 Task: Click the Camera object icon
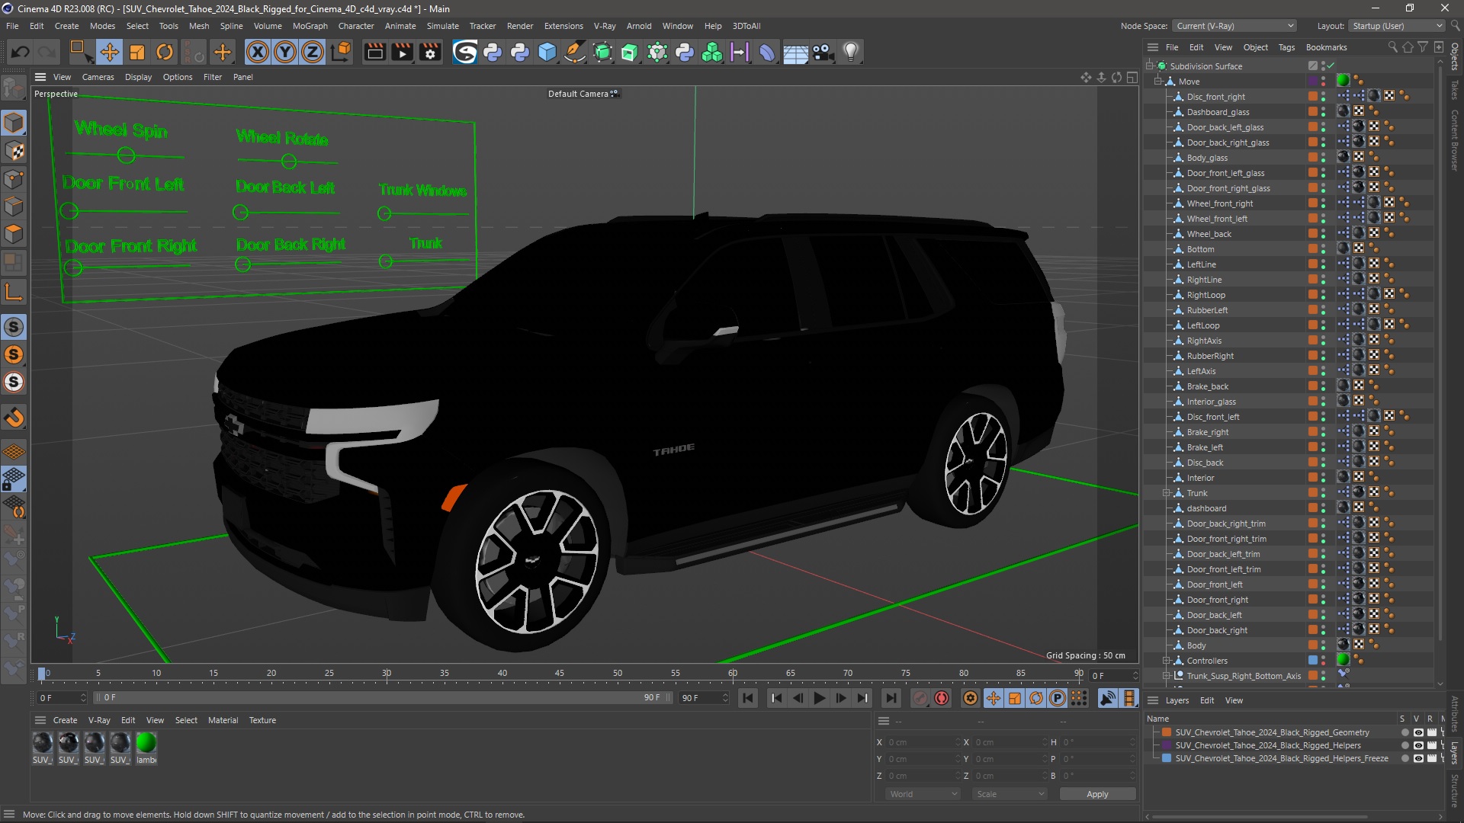(x=823, y=52)
